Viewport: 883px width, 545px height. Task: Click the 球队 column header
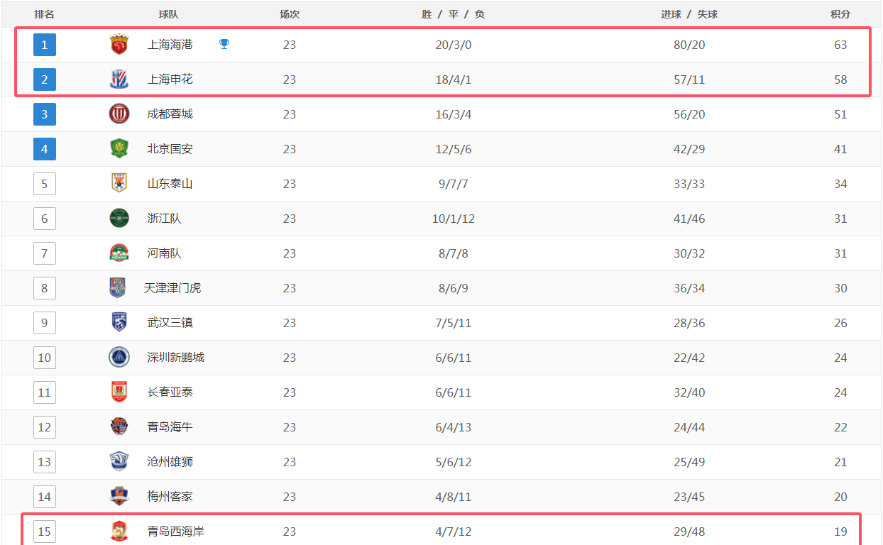pos(169,14)
